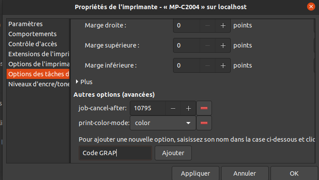319x180 pixels.
Task: Remove the job-cancel-after option with red minus
Action: tap(204, 108)
